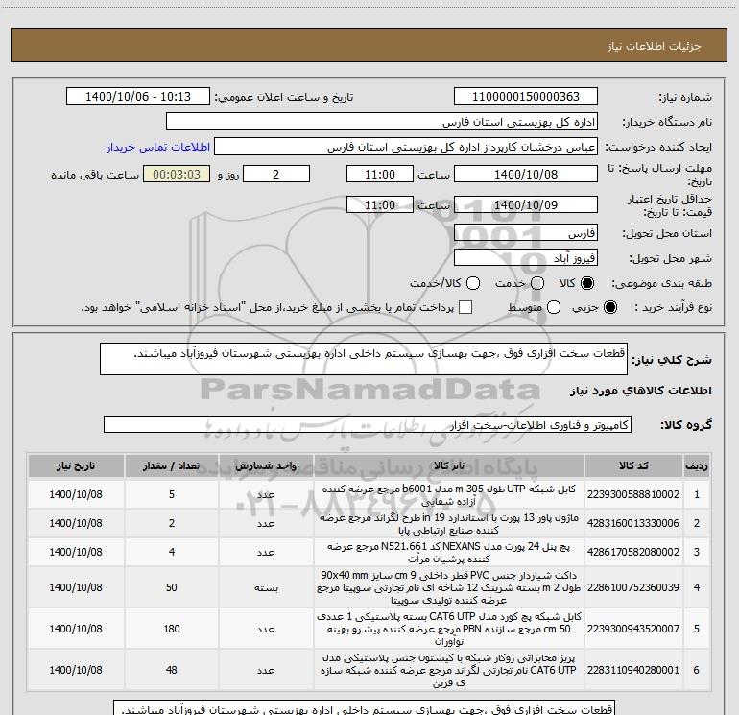Click the general need description text box
This screenshot has height=715, width=739.
[364, 359]
